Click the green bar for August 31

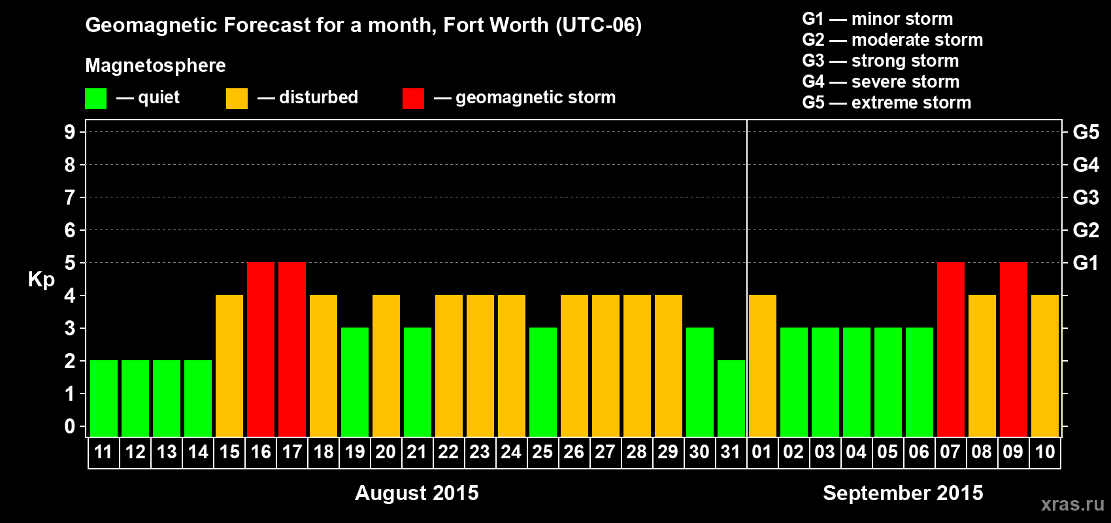pyautogui.click(x=731, y=398)
